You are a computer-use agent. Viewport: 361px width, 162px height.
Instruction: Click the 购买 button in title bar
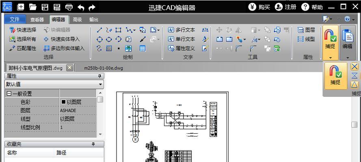click(x=259, y=7)
